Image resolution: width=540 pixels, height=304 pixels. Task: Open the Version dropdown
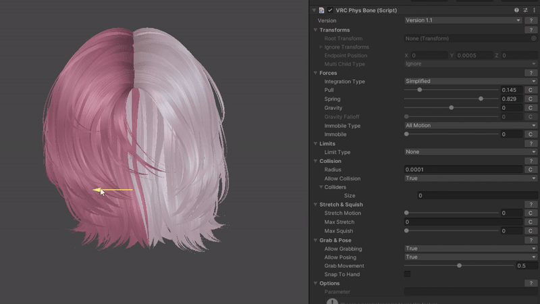pyautogui.click(x=463, y=21)
